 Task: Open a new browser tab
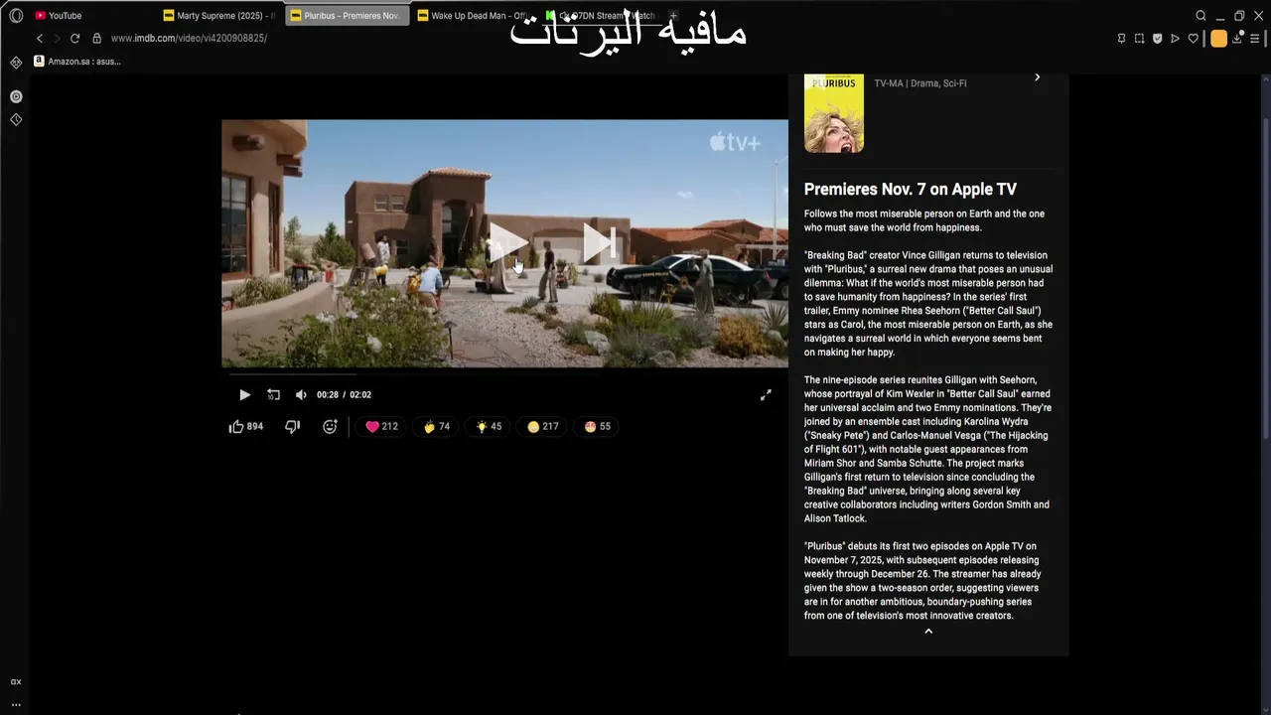(x=673, y=16)
